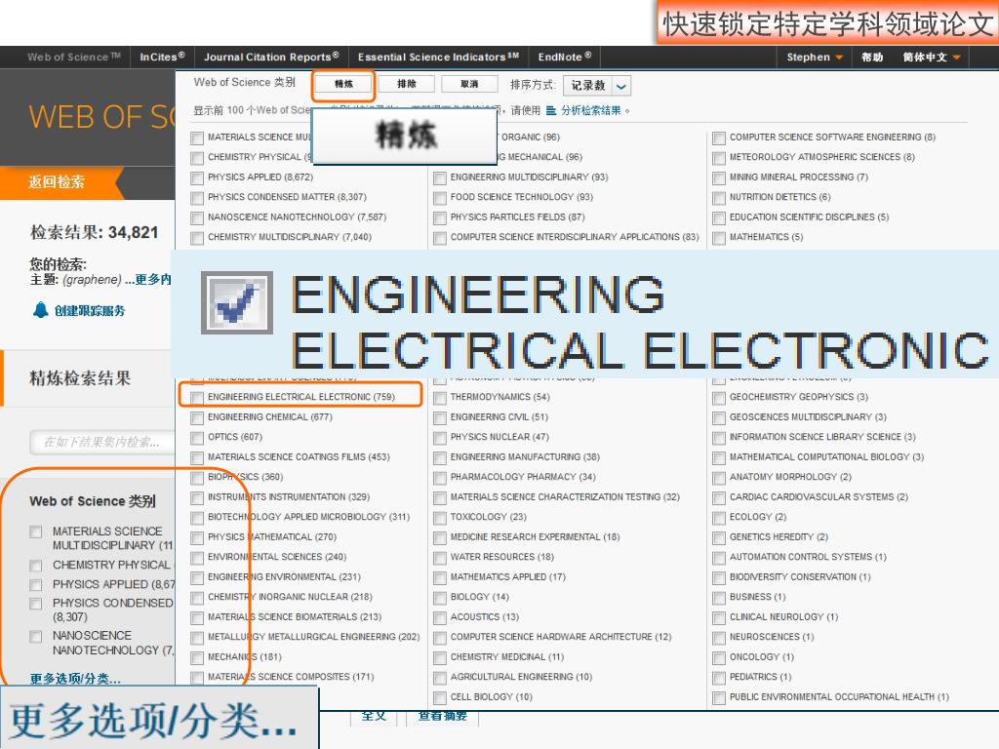
Task: Check ENGINEERING ENVIRONMENTAL (231) checkbox
Action: (x=197, y=577)
